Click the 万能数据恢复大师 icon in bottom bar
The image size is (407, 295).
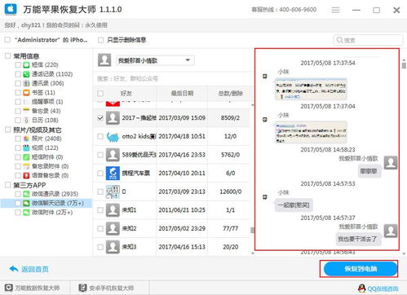click(x=9, y=288)
